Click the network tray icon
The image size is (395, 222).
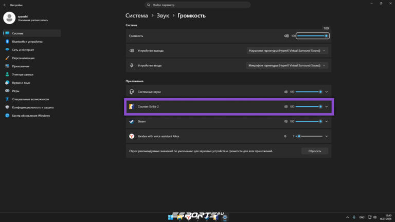coord(370,217)
